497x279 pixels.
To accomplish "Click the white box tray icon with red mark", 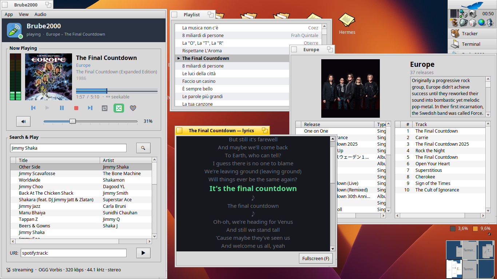I will 472,23.
